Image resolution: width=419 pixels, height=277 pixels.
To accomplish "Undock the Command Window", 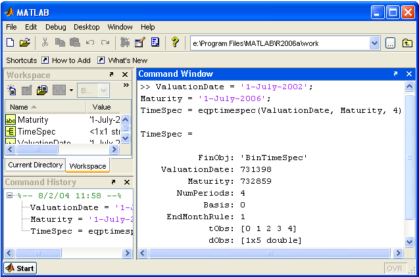I will (395, 74).
